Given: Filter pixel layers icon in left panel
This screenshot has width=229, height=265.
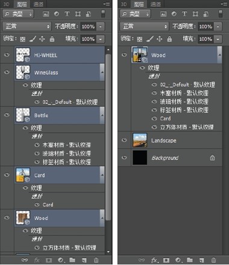Looking at the screenshot, I should click(46, 14).
